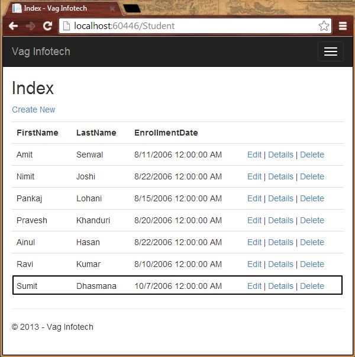Delete the Pankaj Lohani entry
355x357 pixels.
tap(312, 198)
